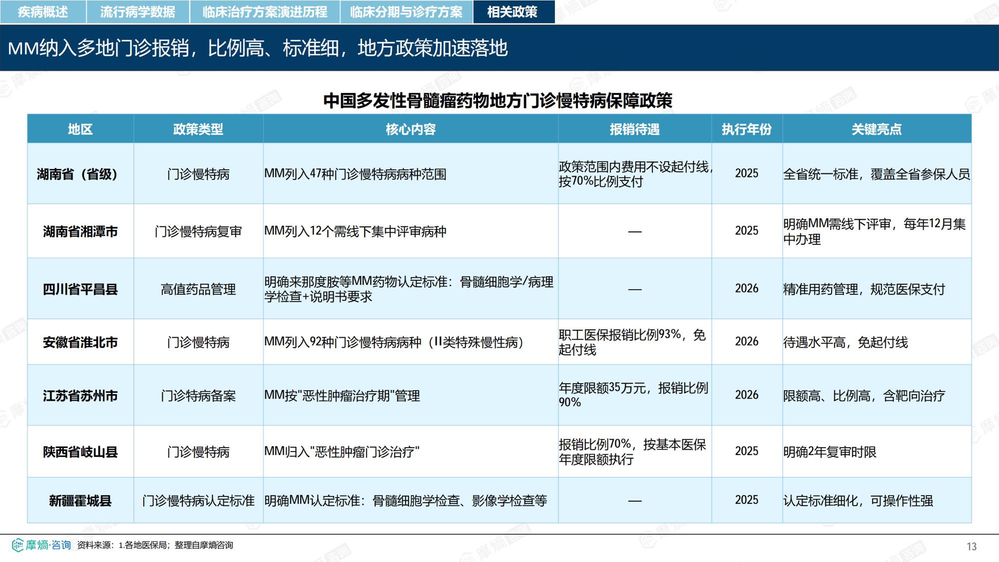The height and width of the screenshot is (562, 999).
Task: Select the 临床治疗方案演进历程 tab
Action: point(265,11)
